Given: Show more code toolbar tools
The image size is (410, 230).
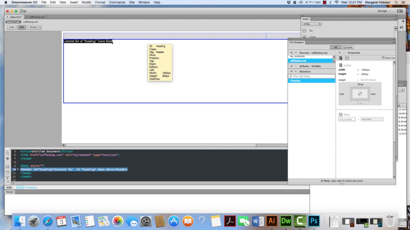Looking at the screenshot, I should 8,181.
